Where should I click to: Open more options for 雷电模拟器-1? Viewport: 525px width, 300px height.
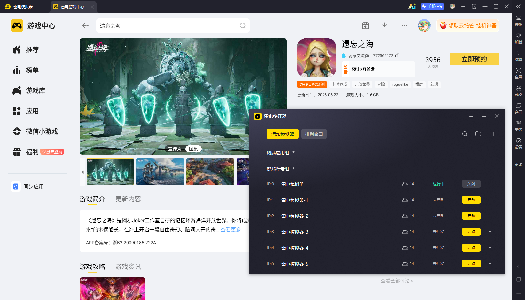coord(490,200)
